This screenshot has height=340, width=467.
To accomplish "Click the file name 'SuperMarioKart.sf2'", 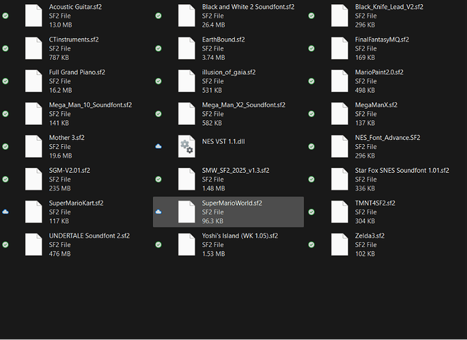I will click(76, 203).
